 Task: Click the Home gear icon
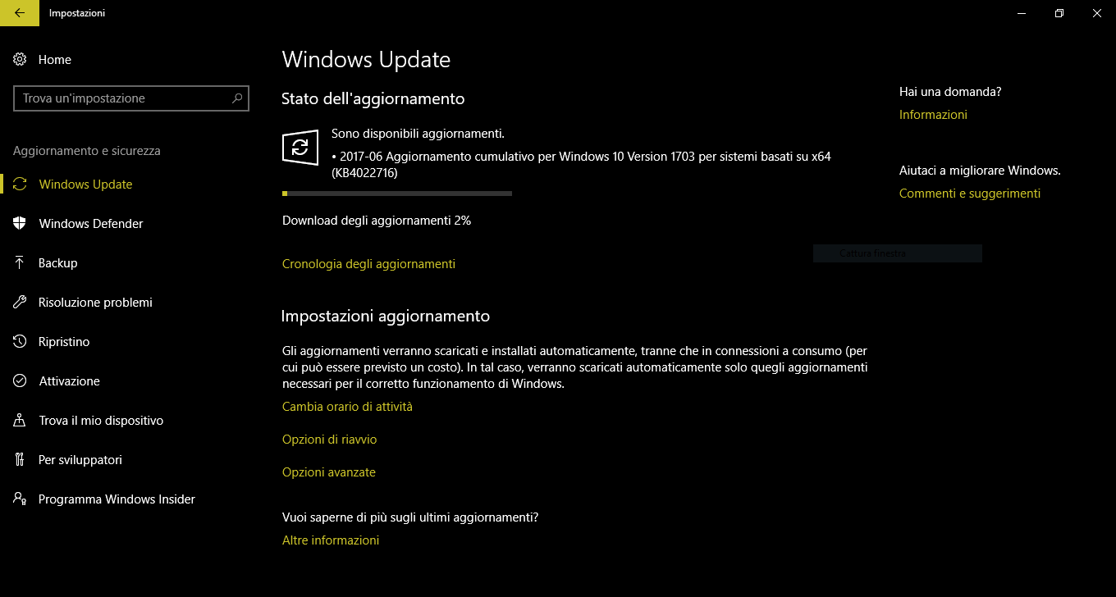(x=21, y=60)
